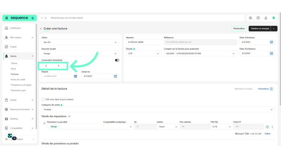This screenshot has width=281, height=158.
Task: Click the Générer et envoyer button
Action: click(x=260, y=28)
